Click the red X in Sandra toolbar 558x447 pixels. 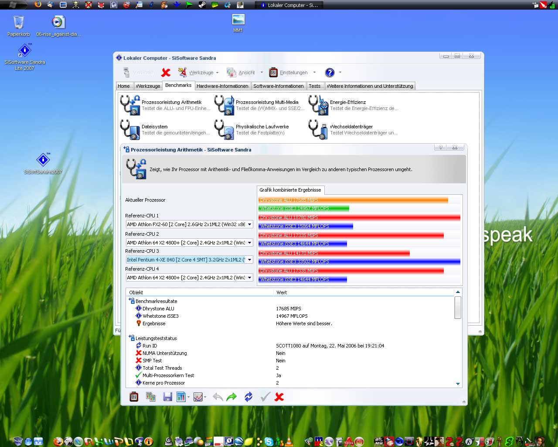166,72
